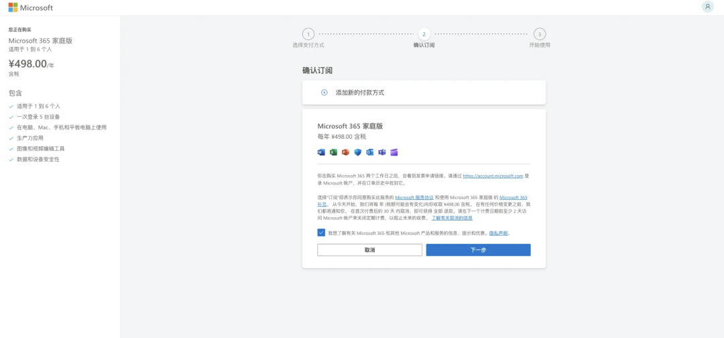Image resolution: width=724 pixels, height=338 pixels.
Task: Open the Microsoft 服务协议 link
Action: point(414,197)
